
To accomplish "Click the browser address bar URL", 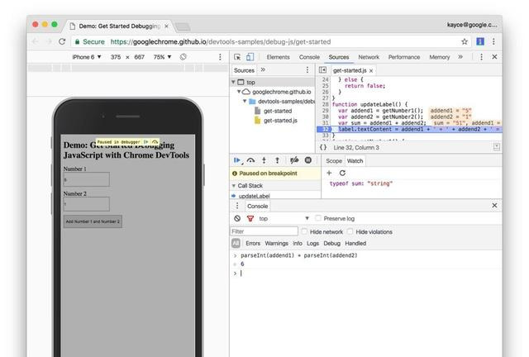I will pos(221,42).
